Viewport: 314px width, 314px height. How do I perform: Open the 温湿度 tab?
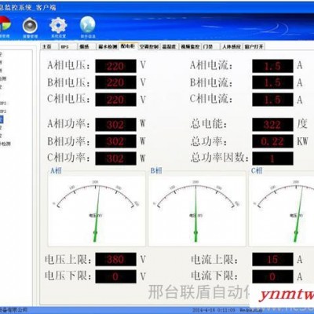click(x=170, y=46)
